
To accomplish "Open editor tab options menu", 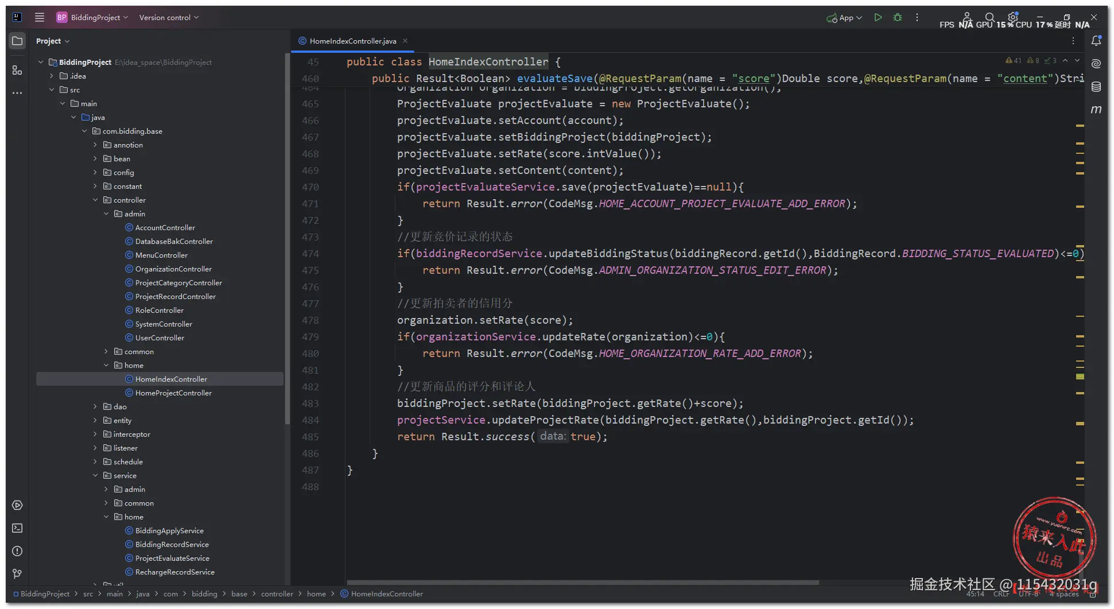I will coord(1073,41).
